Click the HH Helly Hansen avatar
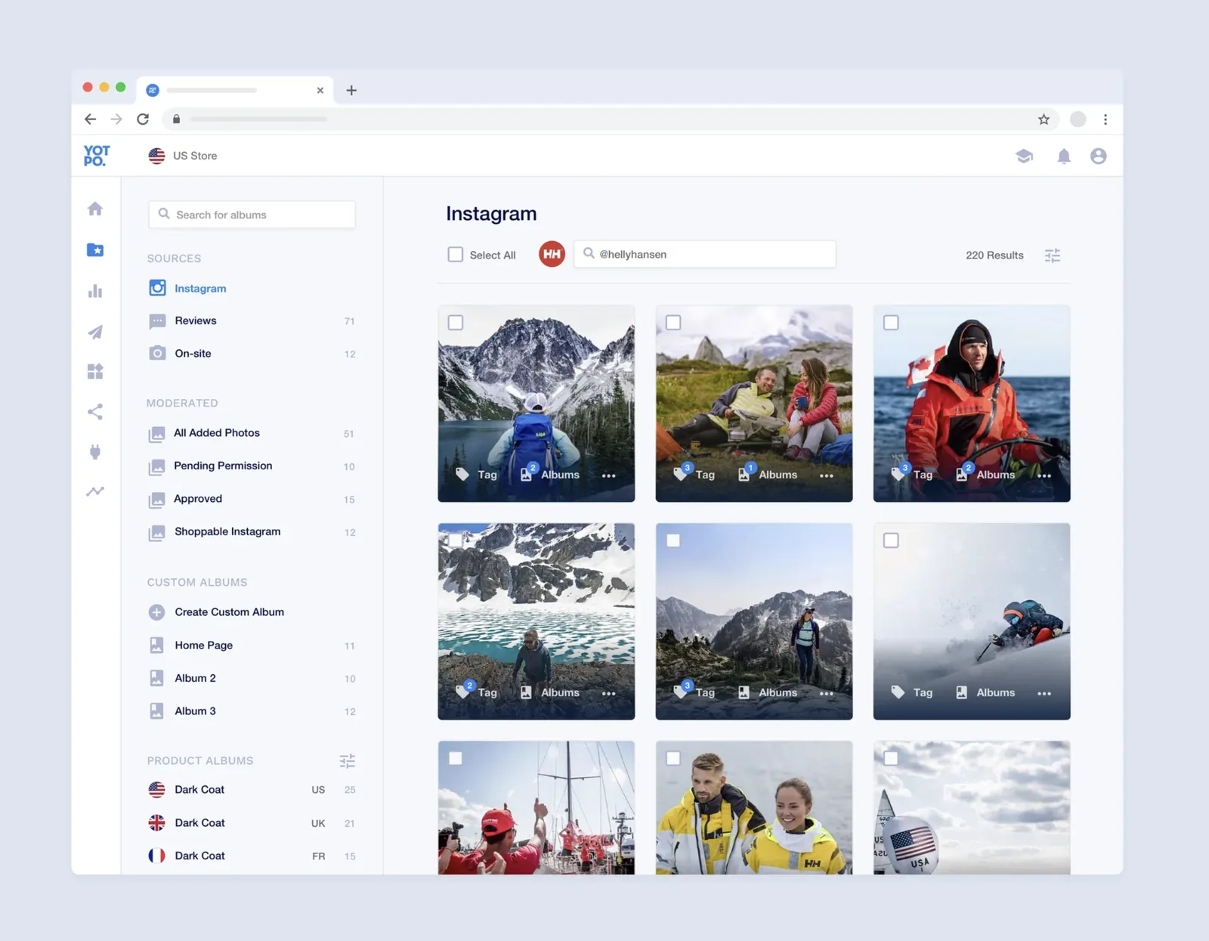1209x941 pixels. [x=552, y=254]
